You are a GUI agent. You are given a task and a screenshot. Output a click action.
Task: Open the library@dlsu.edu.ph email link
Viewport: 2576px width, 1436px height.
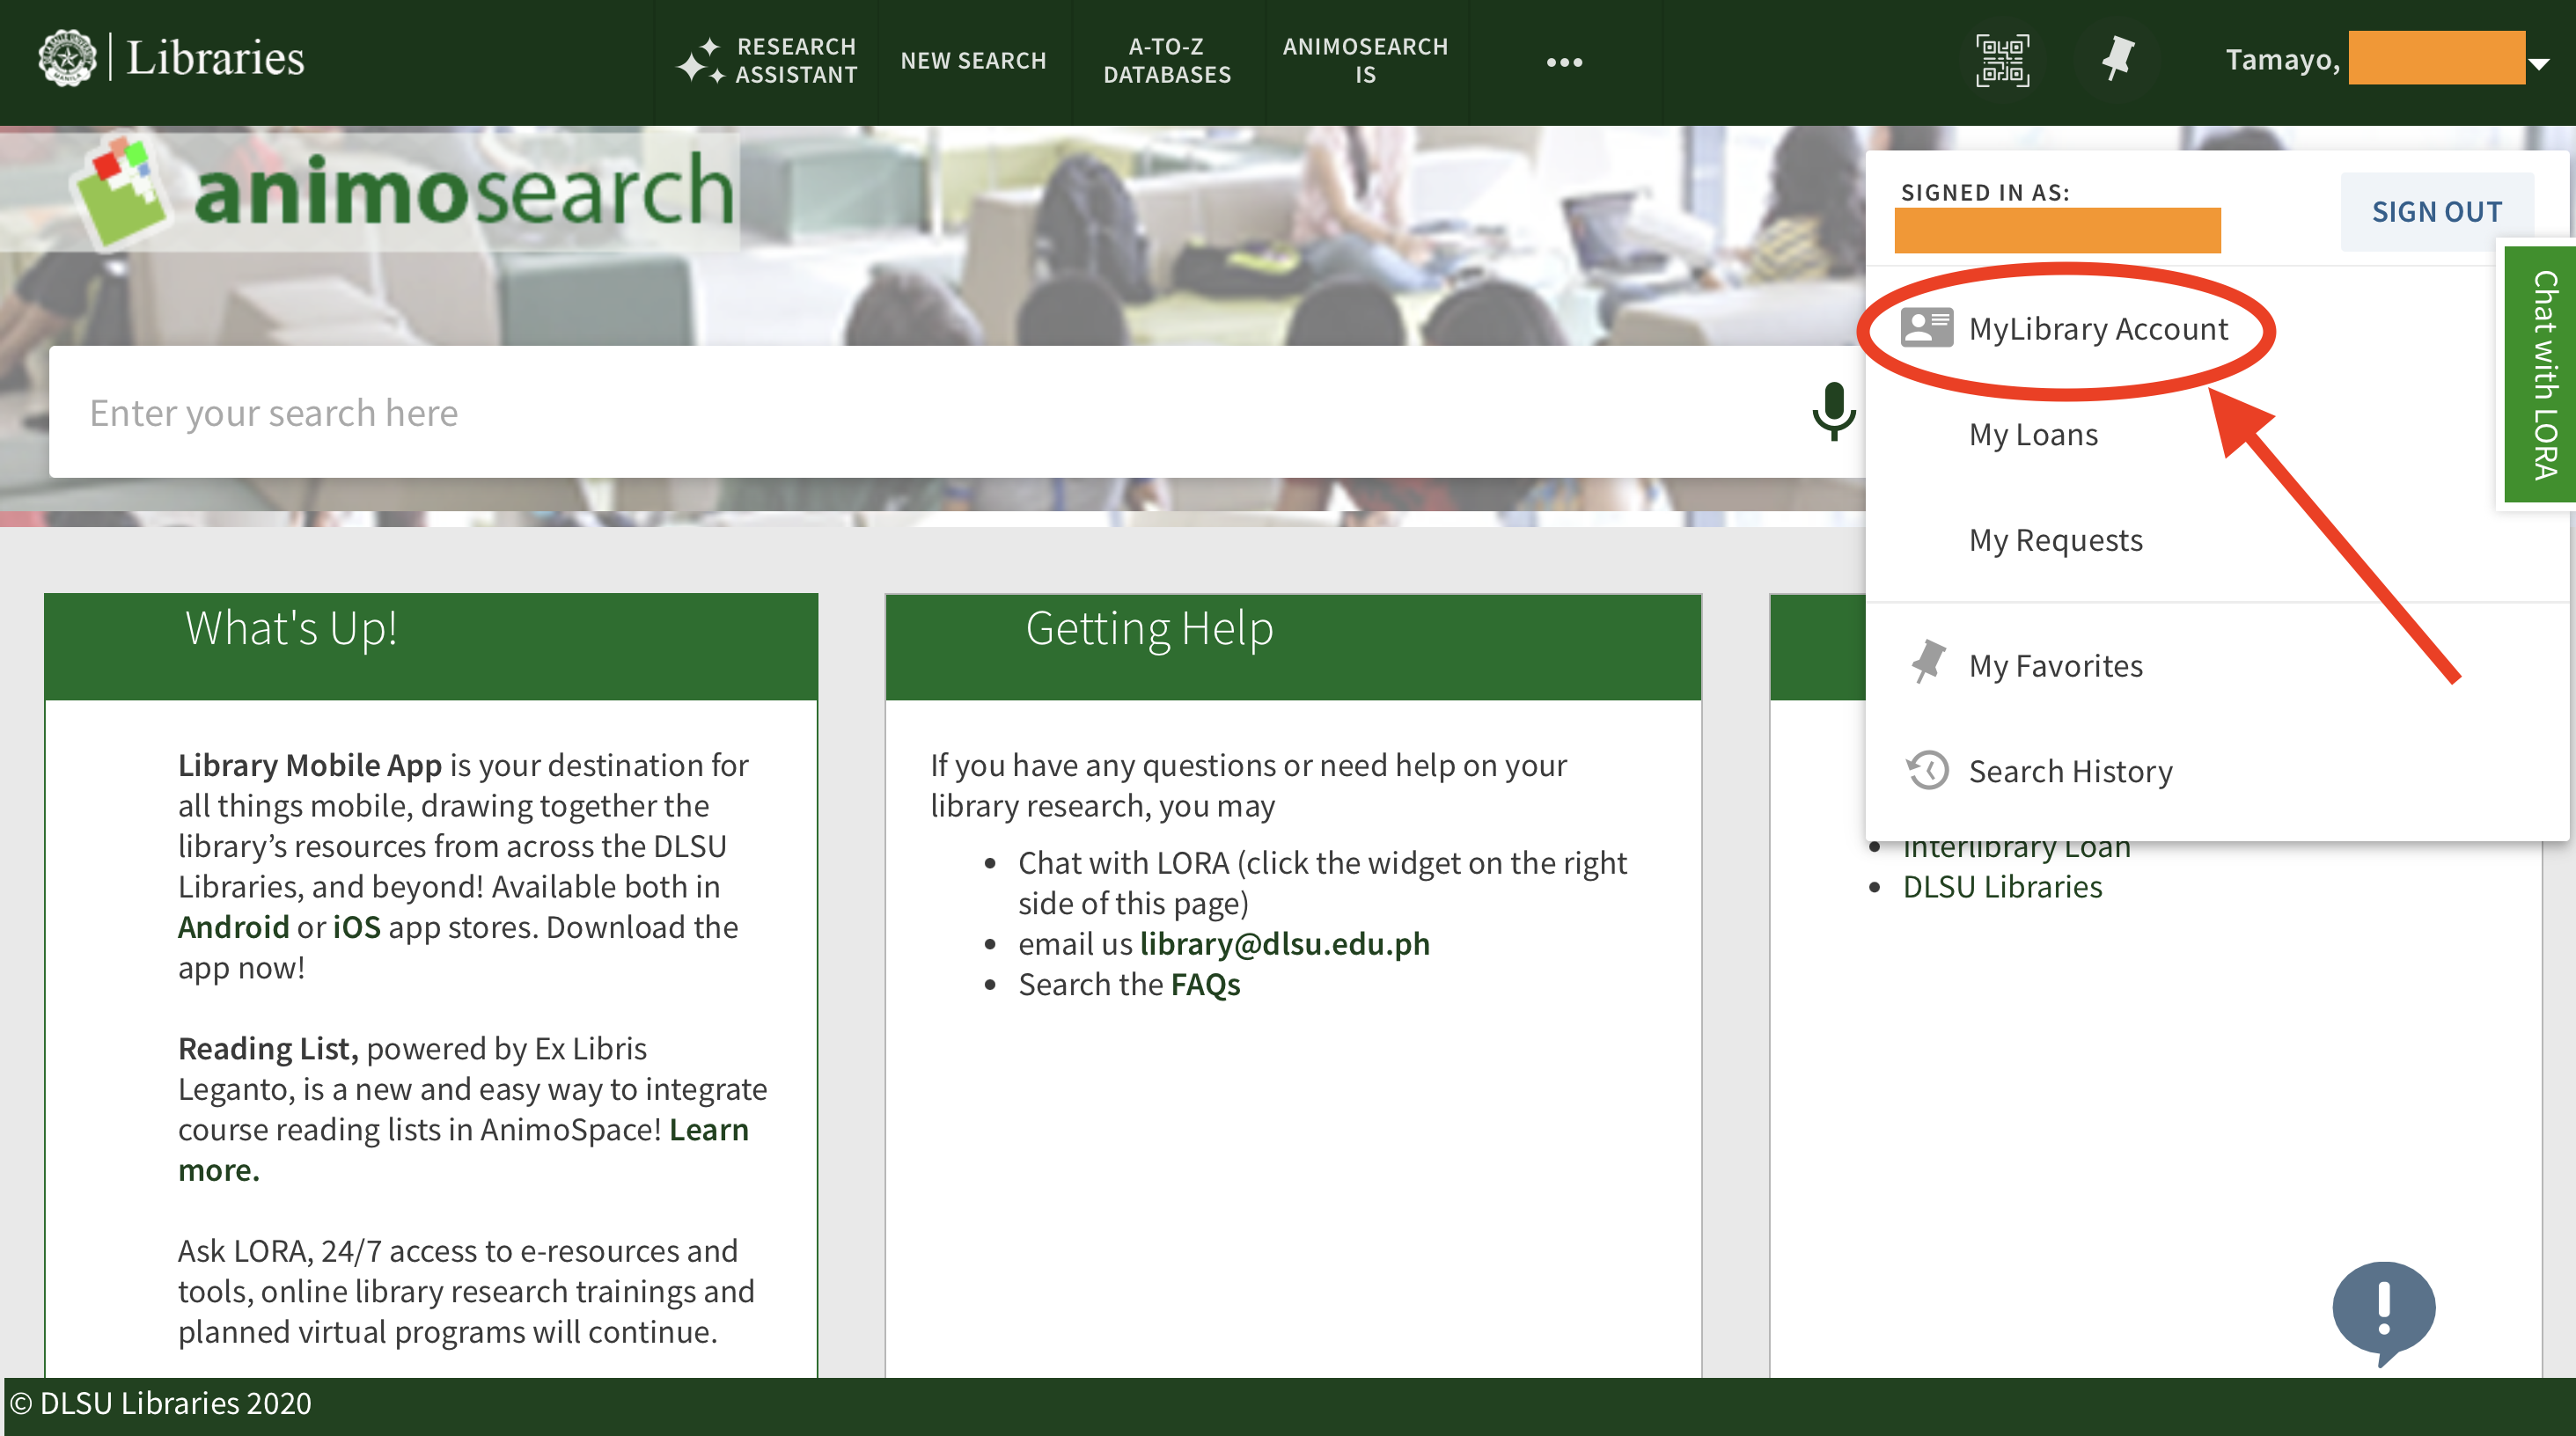click(x=1284, y=943)
